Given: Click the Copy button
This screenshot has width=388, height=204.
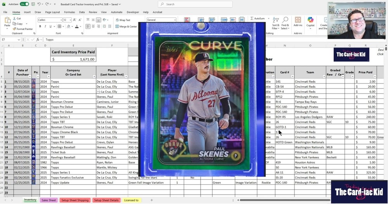Looking at the screenshot, I should (18, 24).
